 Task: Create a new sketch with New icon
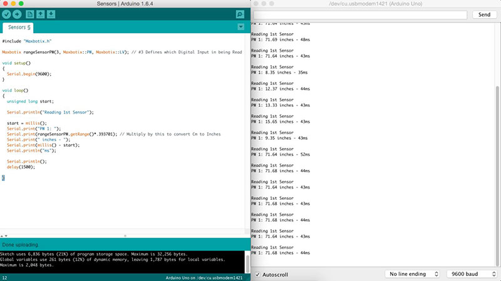pos(29,14)
